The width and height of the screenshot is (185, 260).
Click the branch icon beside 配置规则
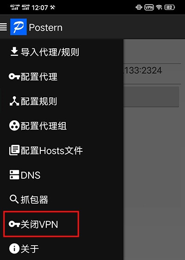coord(14,101)
